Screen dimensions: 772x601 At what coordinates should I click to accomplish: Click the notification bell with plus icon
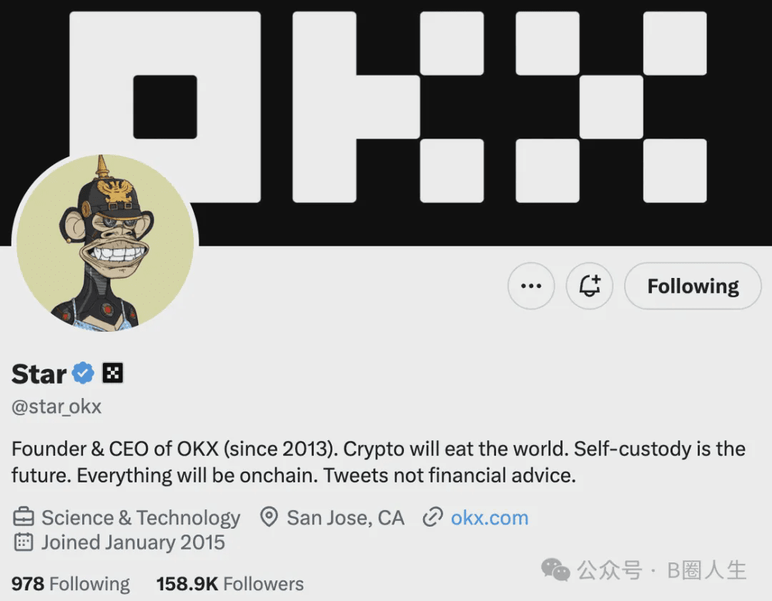pos(590,286)
